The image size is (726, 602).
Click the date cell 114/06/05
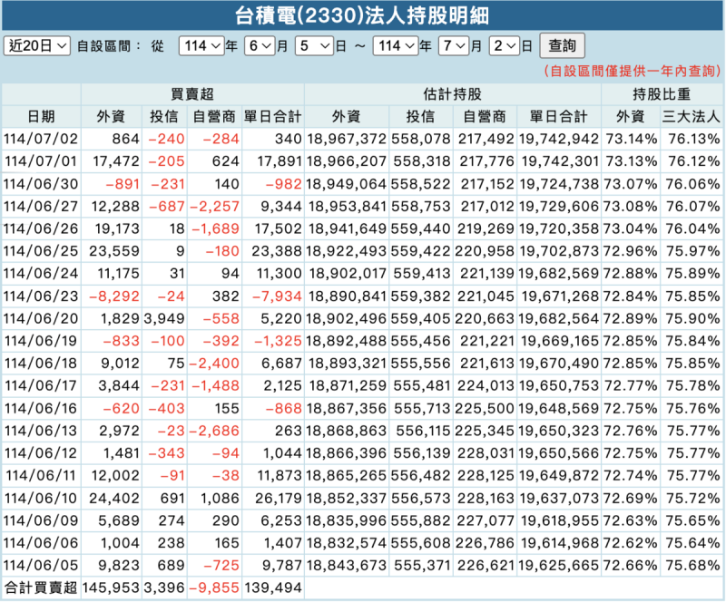41,566
